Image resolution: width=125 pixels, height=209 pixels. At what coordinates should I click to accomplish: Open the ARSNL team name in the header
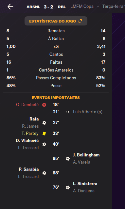33,7
